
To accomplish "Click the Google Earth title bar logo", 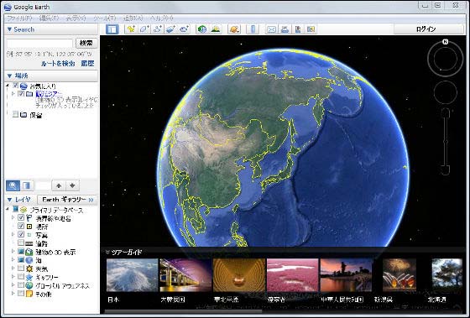I will pyautogui.click(x=8, y=7).
